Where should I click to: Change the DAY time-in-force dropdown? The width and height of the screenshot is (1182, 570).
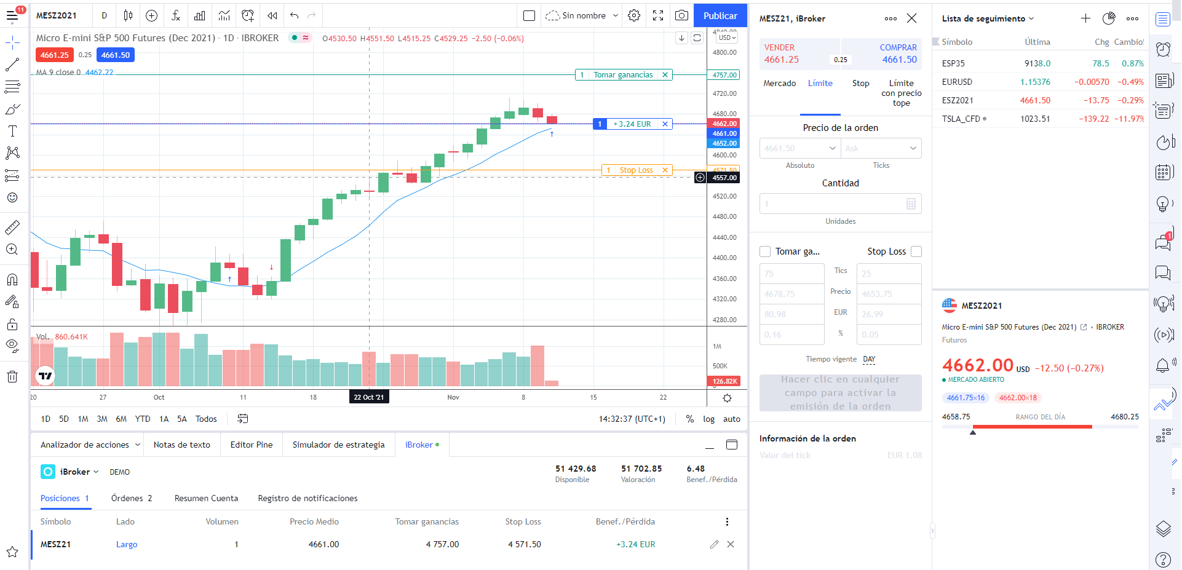tap(869, 359)
